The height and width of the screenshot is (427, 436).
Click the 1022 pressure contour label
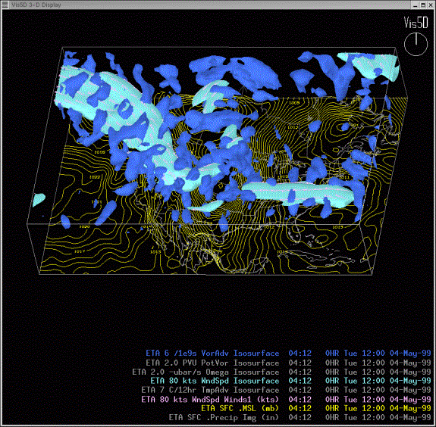click(95, 177)
